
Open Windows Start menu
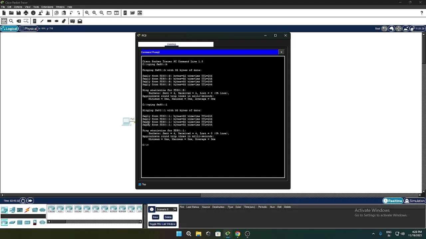[179, 234]
